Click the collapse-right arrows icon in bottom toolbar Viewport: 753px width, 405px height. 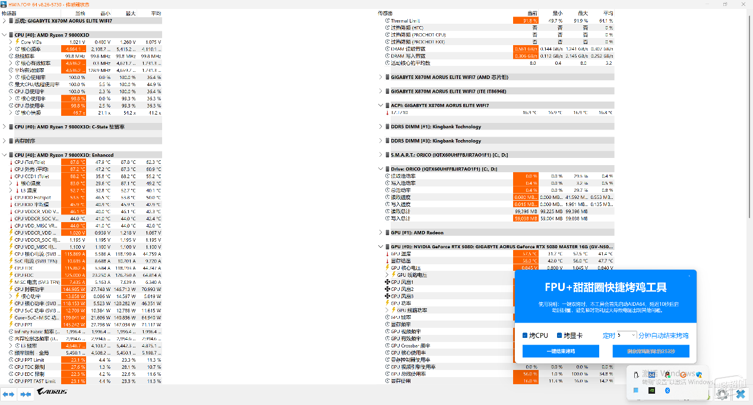click(x=26, y=394)
